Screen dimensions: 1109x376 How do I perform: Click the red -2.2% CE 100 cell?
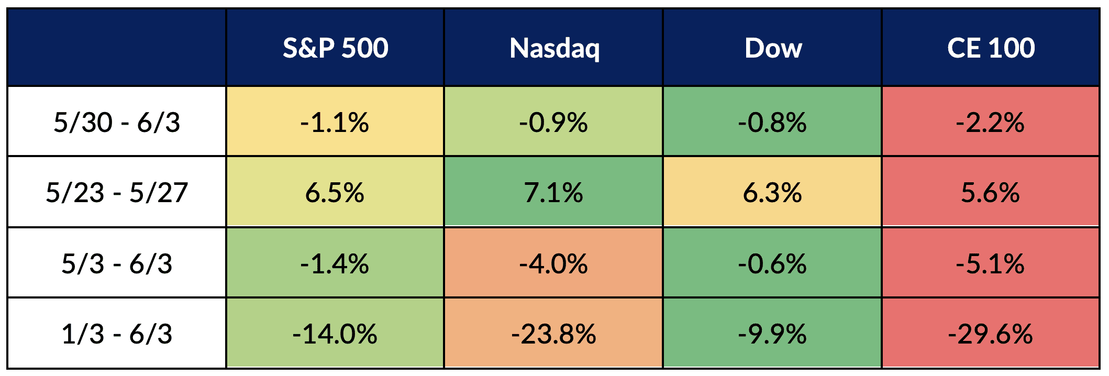[991, 123]
